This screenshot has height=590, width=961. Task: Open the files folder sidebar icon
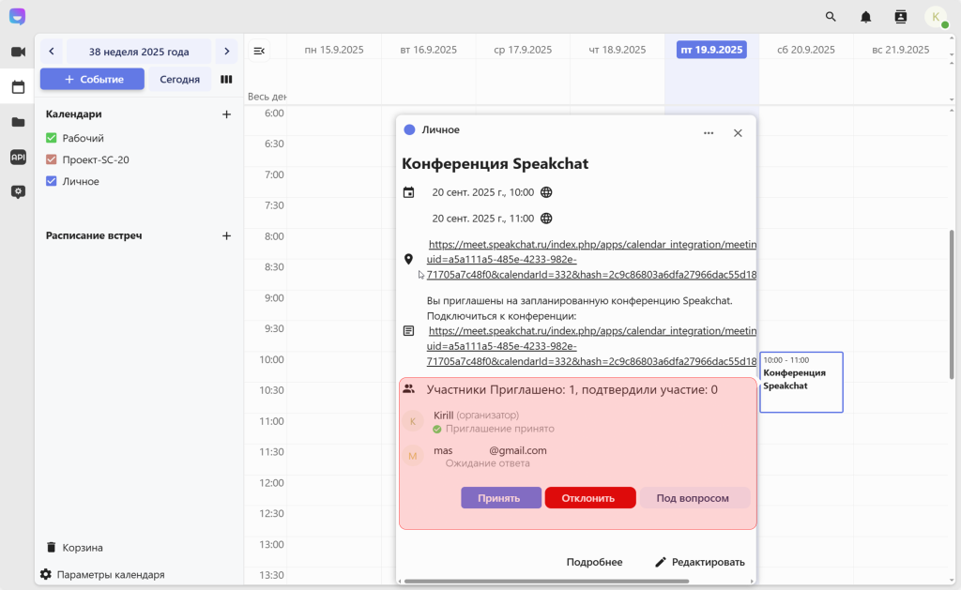[x=18, y=122]
